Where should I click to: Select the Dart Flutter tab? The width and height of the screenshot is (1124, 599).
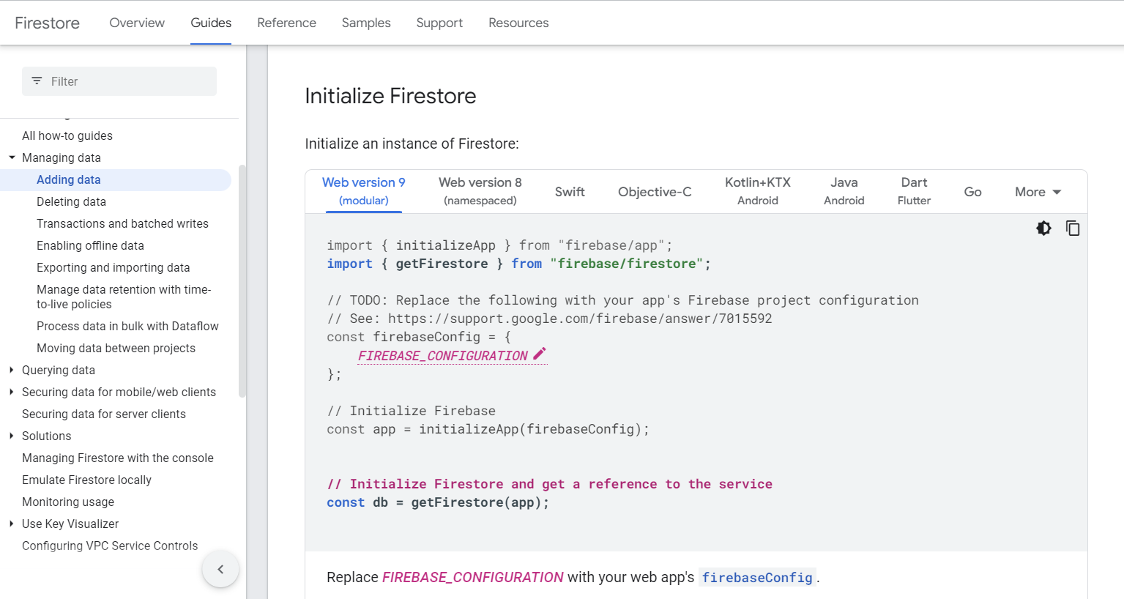point(914,191)
